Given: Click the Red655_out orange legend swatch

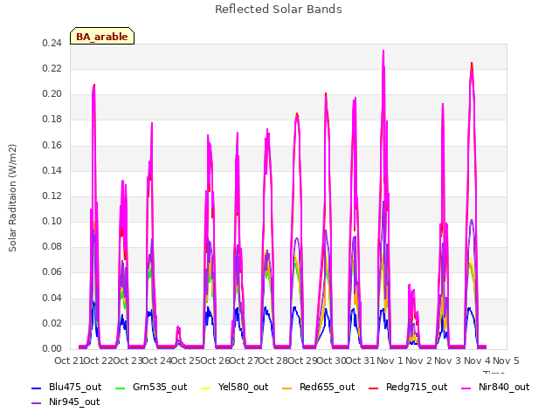Looking at the screenshot, I should pos(287,388).
